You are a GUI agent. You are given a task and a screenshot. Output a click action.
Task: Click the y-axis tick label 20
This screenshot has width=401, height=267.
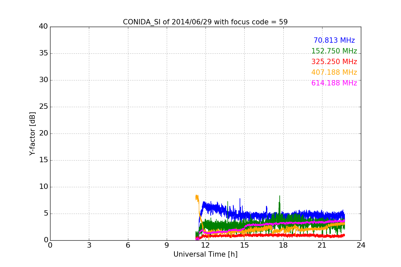[x=43, y=133]
